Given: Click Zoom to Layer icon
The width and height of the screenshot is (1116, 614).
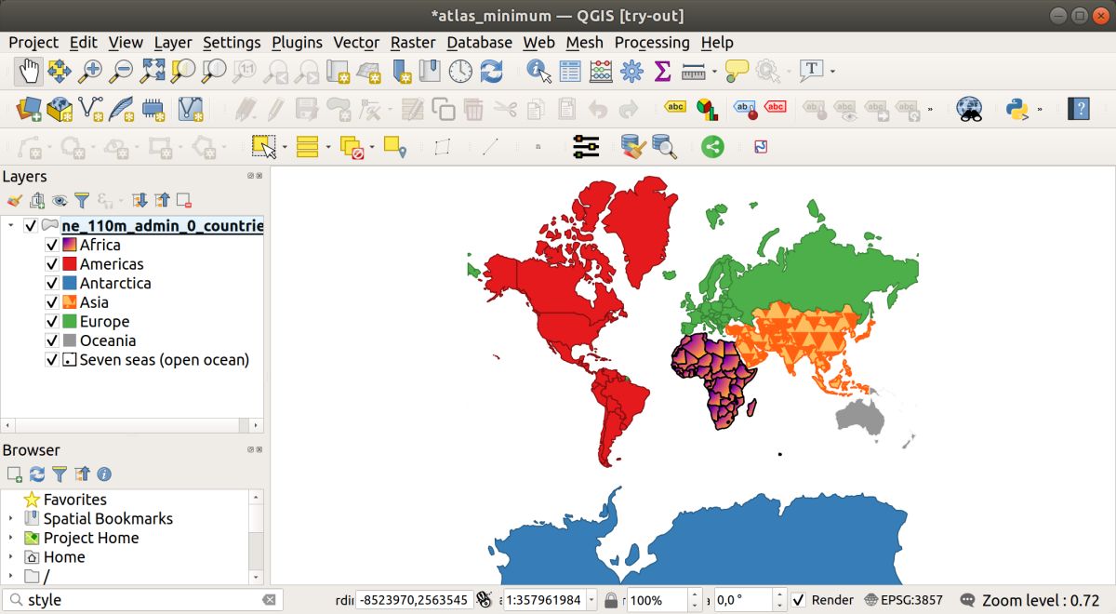Looking at the screenshot, I should pyautogui.click(x=214, y=70).
